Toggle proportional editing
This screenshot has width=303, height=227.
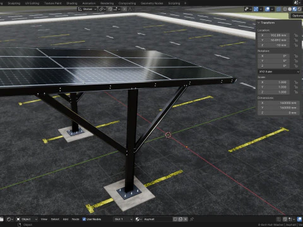(124, 9)
